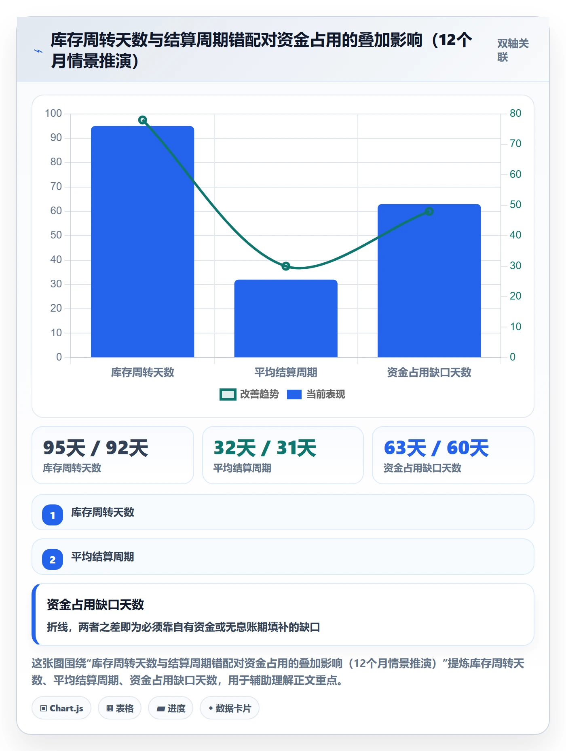Click the number 1 badge for 库存周转天数
The width and height of the screenshot is (566, 751).
[x=53, y=515]
